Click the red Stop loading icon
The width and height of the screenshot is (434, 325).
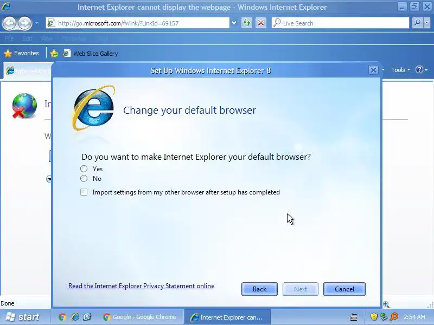261,23
